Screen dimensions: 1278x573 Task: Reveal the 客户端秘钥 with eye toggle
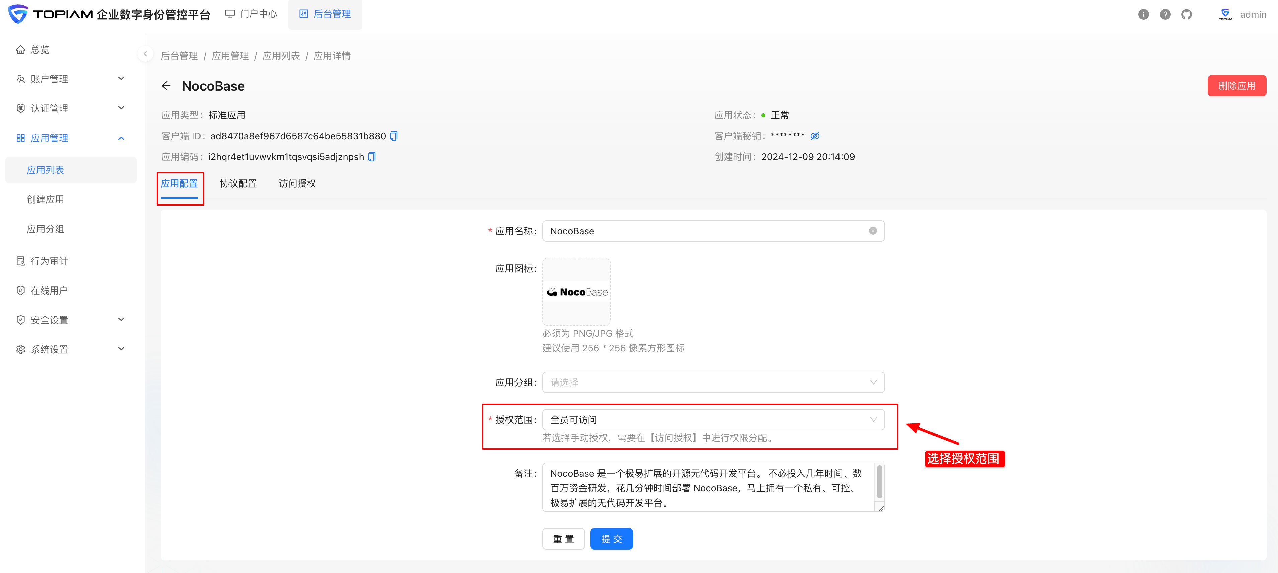815,136
